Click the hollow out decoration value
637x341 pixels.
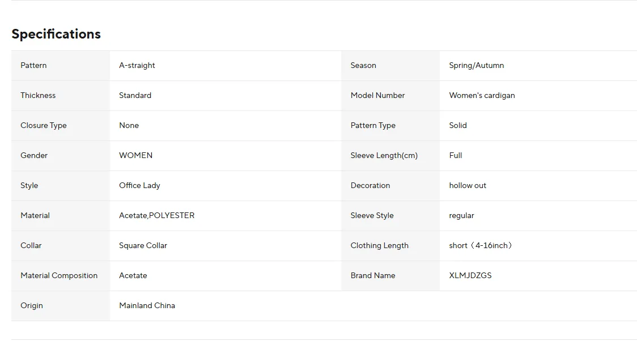pyautogui.click(x=468, y=186)
